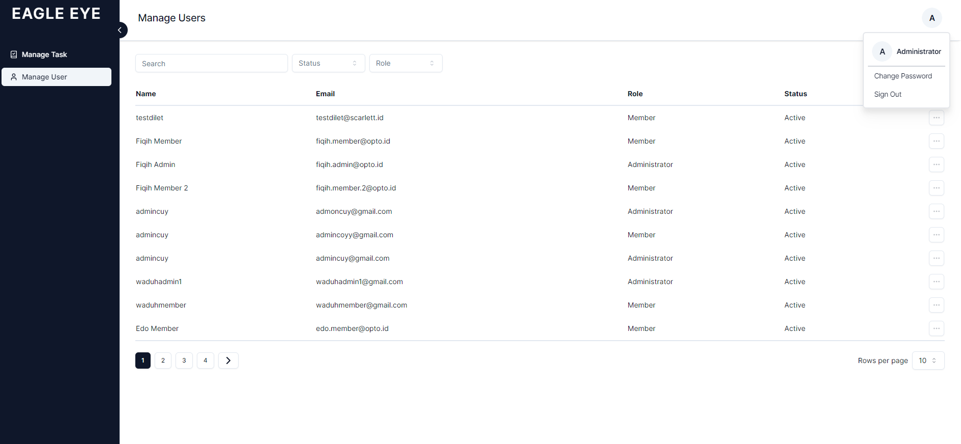Image resolution: width=961 pixels, height=444 pixels.
Task: Click Administrator role of Fiqih Admin
Action: pos(650,164)
